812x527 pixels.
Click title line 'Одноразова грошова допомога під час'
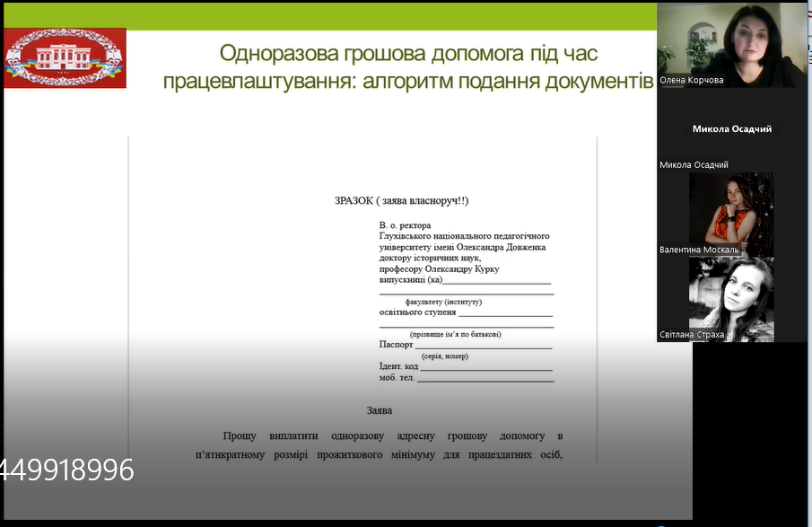[408, 53]
